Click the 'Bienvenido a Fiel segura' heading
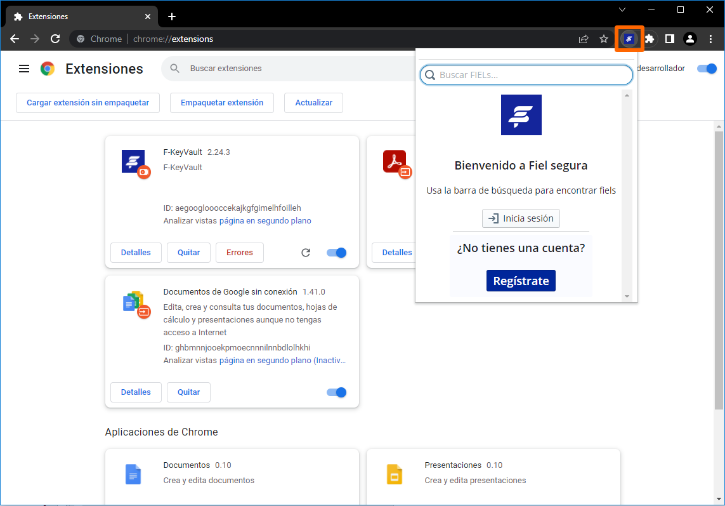 tap(521, 165)
